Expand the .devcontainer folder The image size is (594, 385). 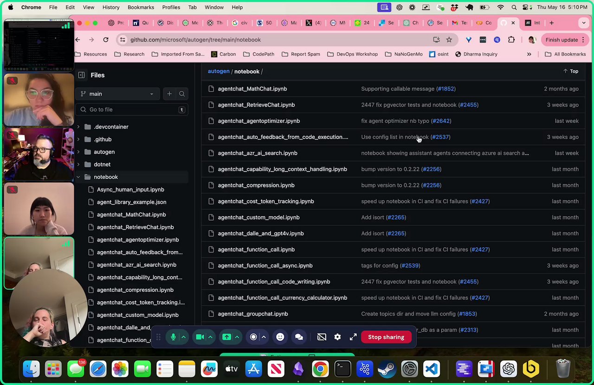[78, 126]
